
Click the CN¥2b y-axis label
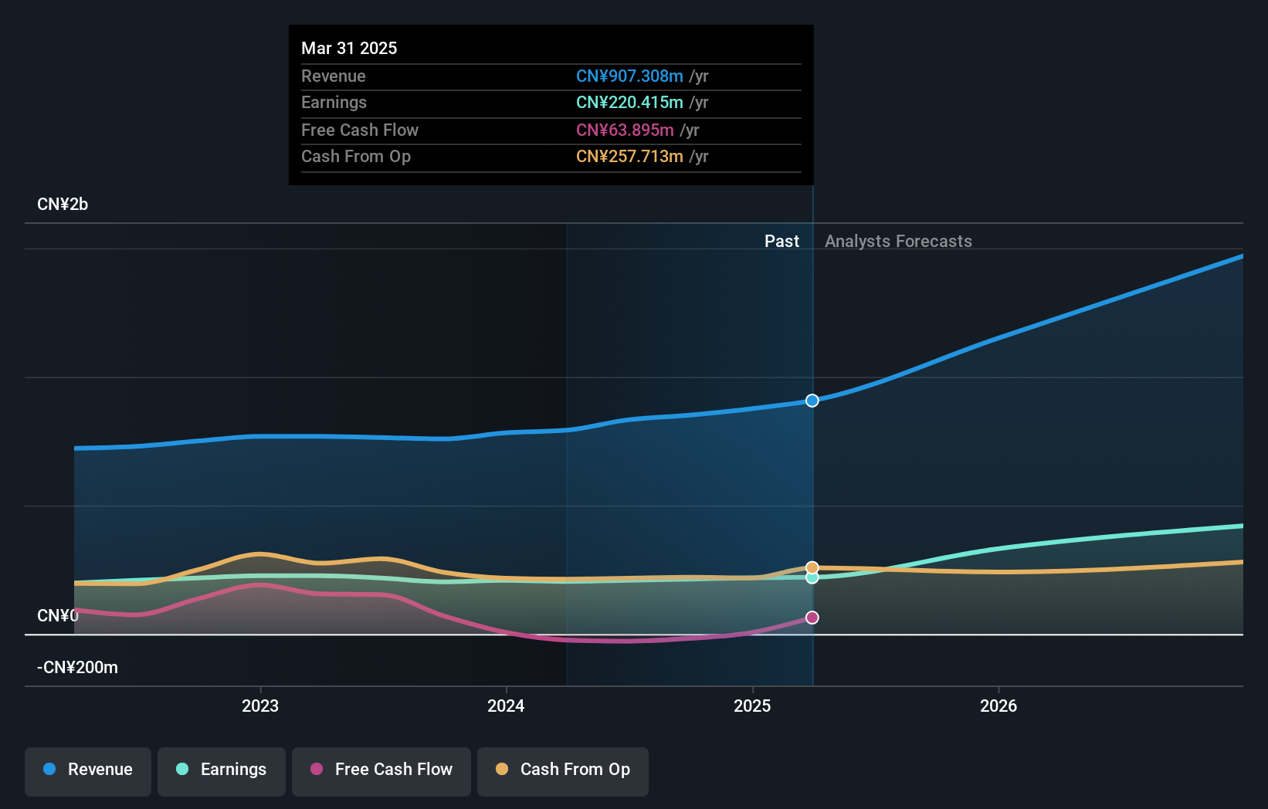63,205
